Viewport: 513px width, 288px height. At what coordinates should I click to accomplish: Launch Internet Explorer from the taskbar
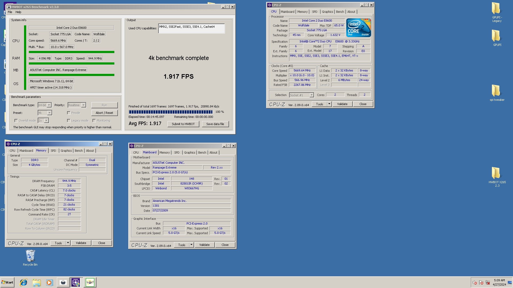pos(24,282)
